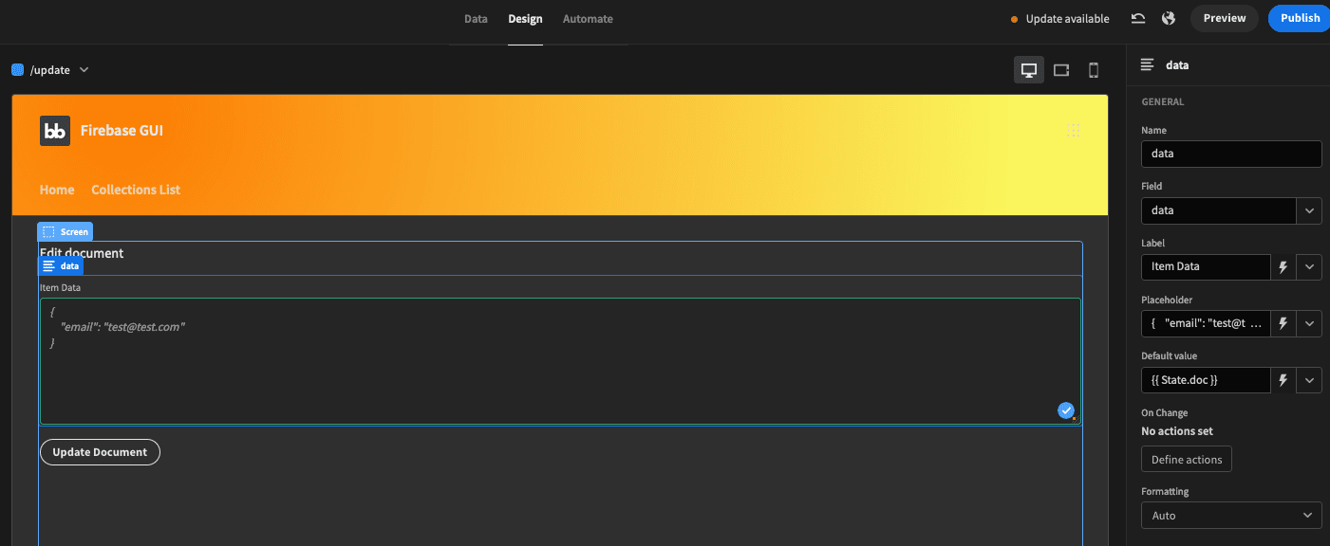Expand the Placeholder dropdown arrow

pos(1309,323)
